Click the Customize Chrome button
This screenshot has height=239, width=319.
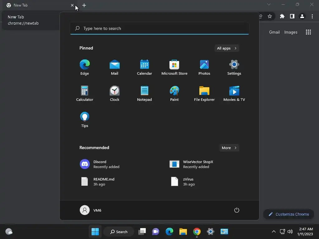coord(289,214)
